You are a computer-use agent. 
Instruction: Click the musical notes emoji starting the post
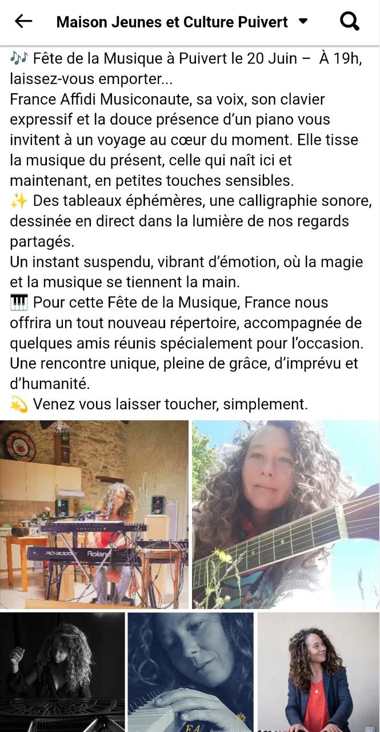tap(19, 58)
